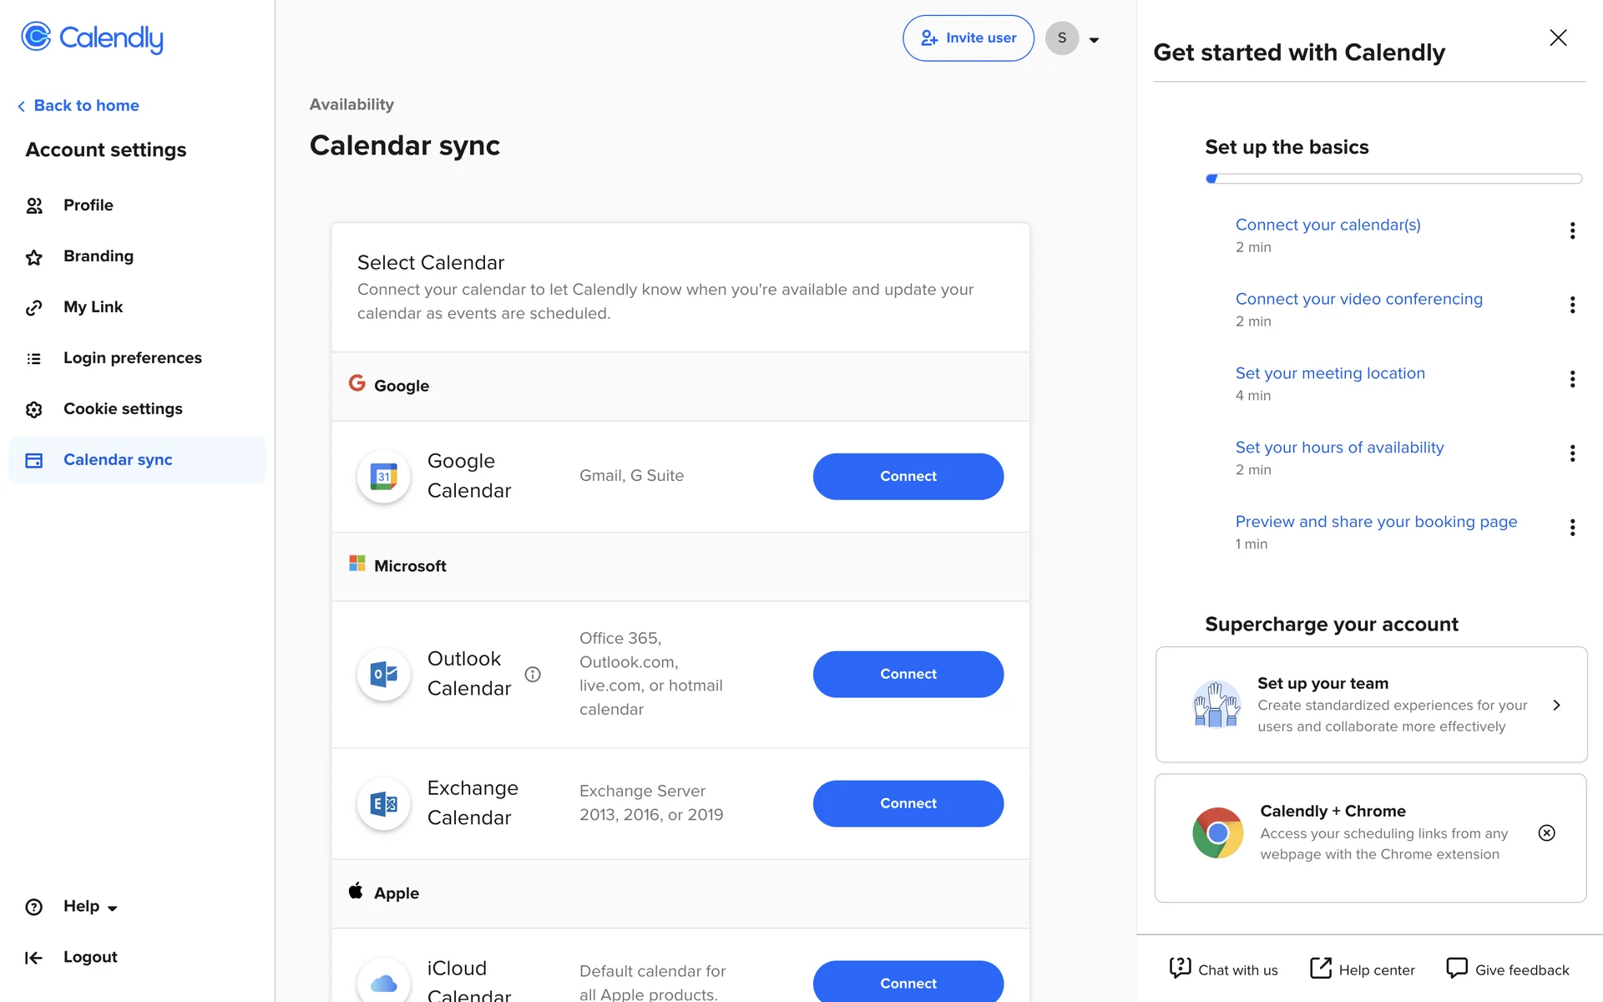Image resolution: width=1603 pixels, height=1002 pixels.
Task: Open options for Connect your calendar(s)
Action: pyautogui.click(x=1572, y=230)
